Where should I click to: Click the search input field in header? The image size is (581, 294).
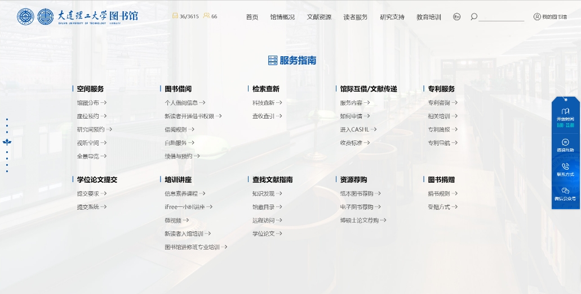click(501, 17)
